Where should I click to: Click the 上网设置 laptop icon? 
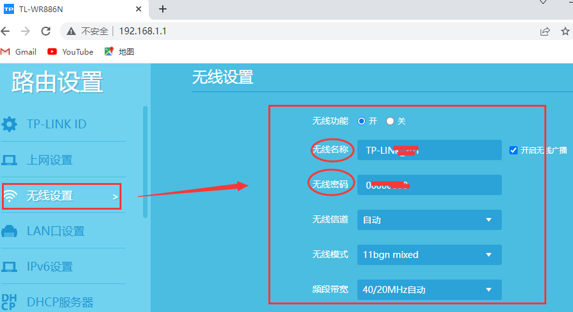click(x=9, y=160)
